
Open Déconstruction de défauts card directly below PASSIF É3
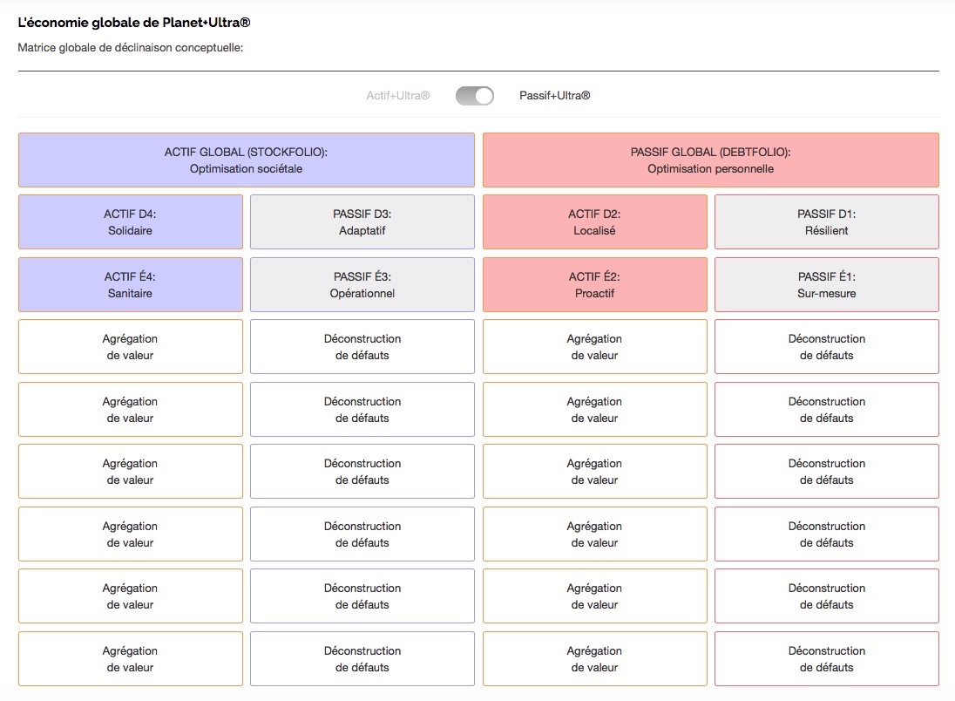[362, 347]
